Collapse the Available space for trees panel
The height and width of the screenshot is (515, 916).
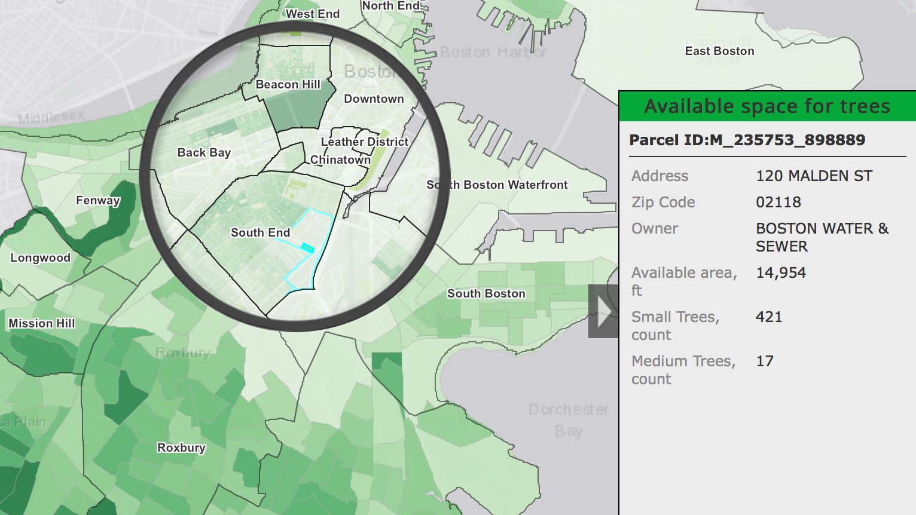click(767, 106)
